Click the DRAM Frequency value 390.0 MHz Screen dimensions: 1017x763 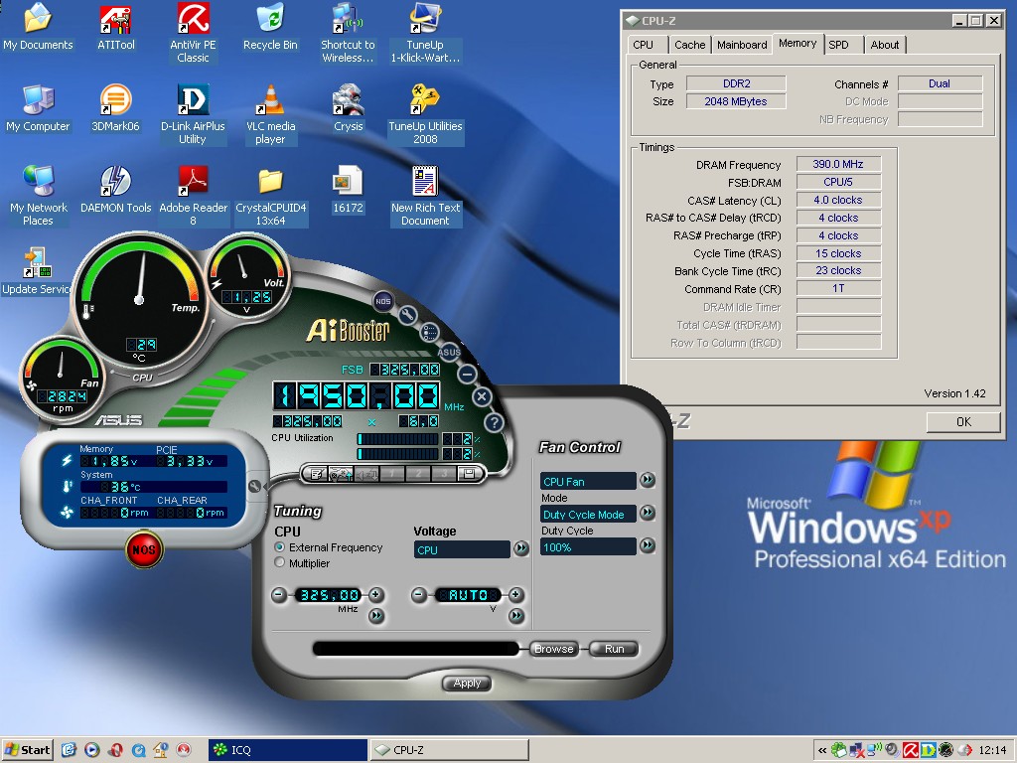[838, 164]
